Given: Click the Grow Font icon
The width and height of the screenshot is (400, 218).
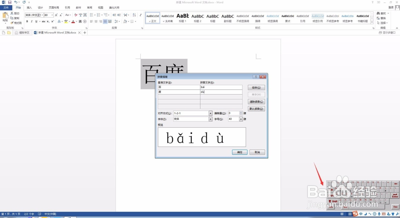Looking at the screenshot, I should [56, 15].
